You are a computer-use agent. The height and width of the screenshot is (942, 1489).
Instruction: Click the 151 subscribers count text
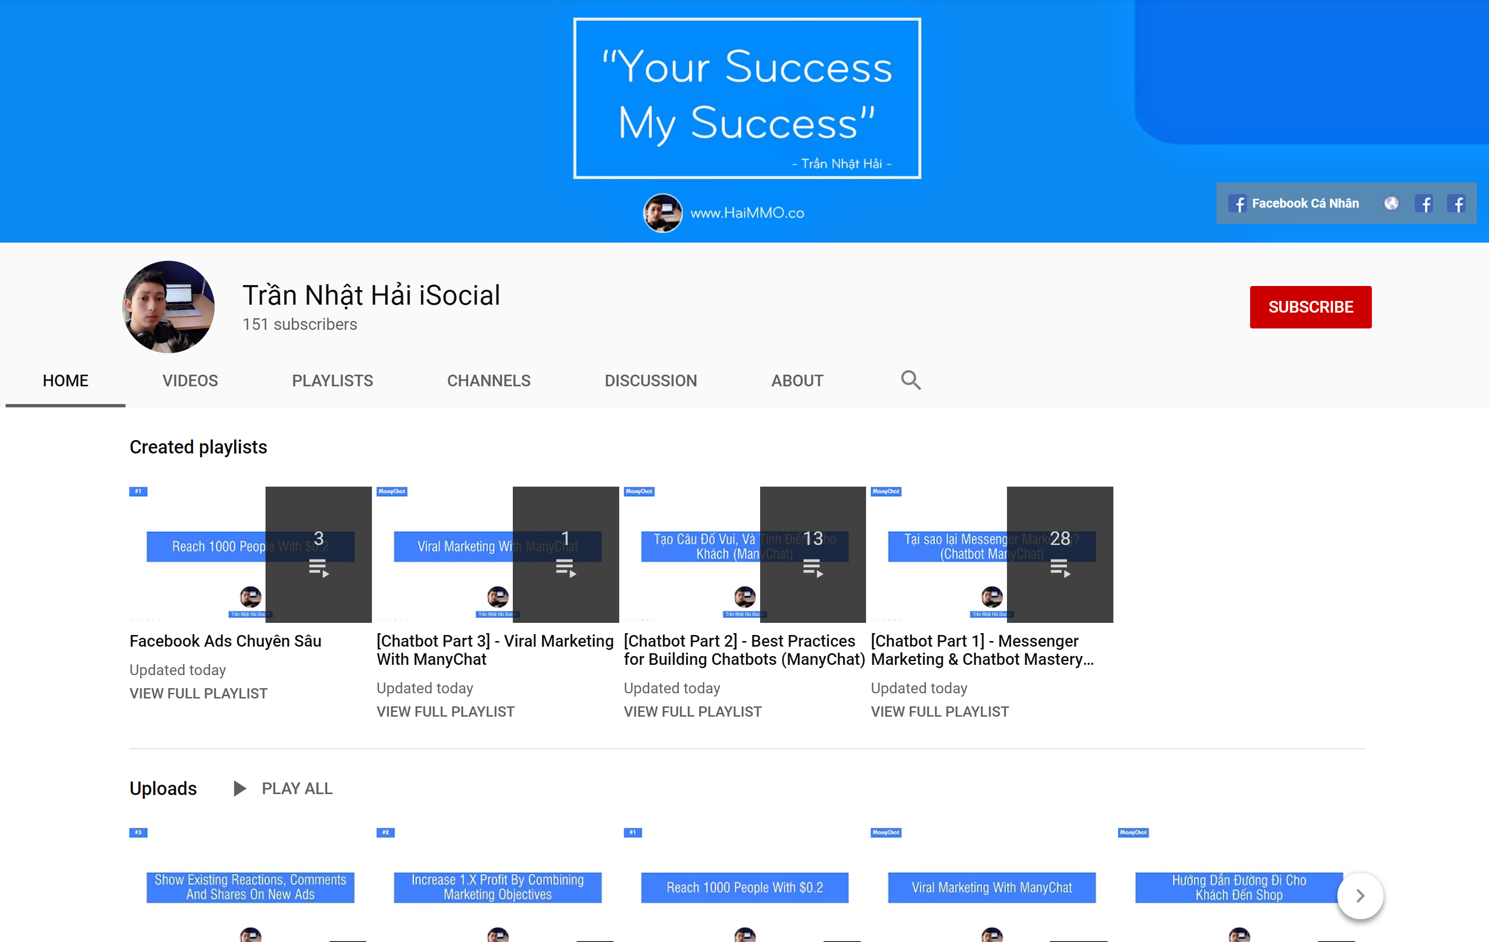click(300, 325)
